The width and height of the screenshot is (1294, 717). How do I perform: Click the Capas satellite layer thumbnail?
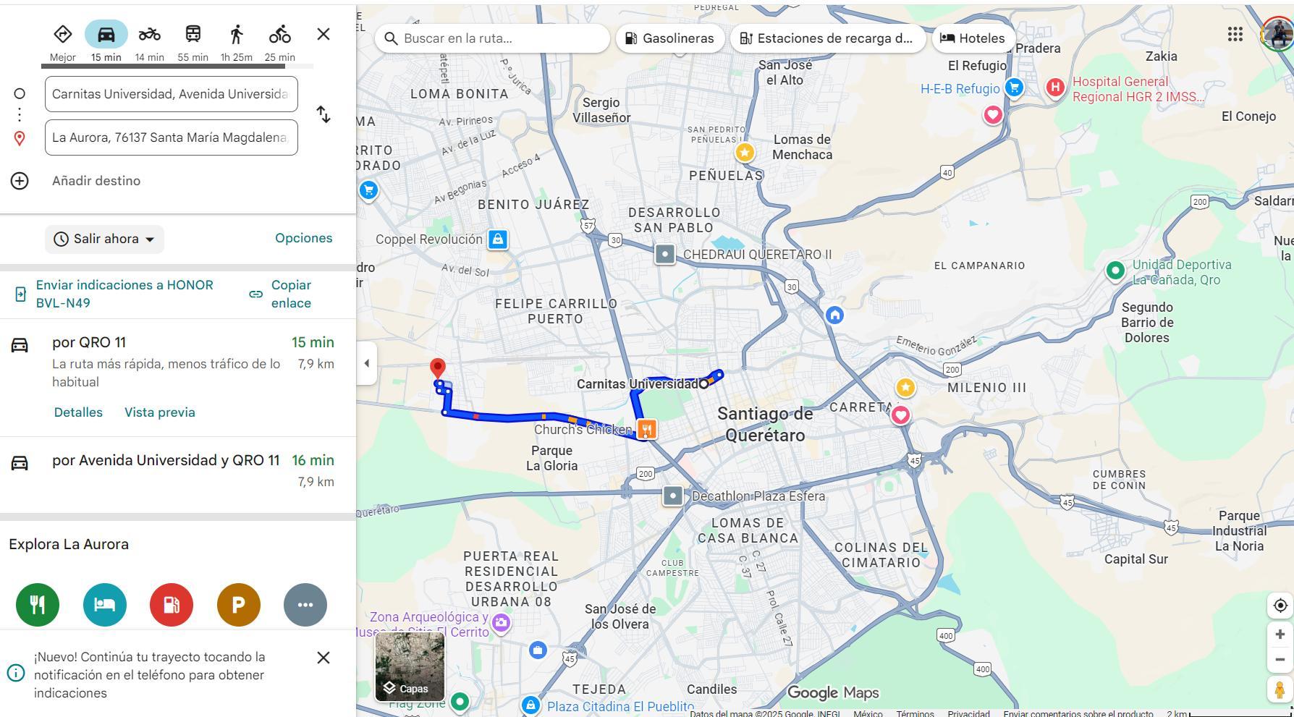tap(410, 666)
